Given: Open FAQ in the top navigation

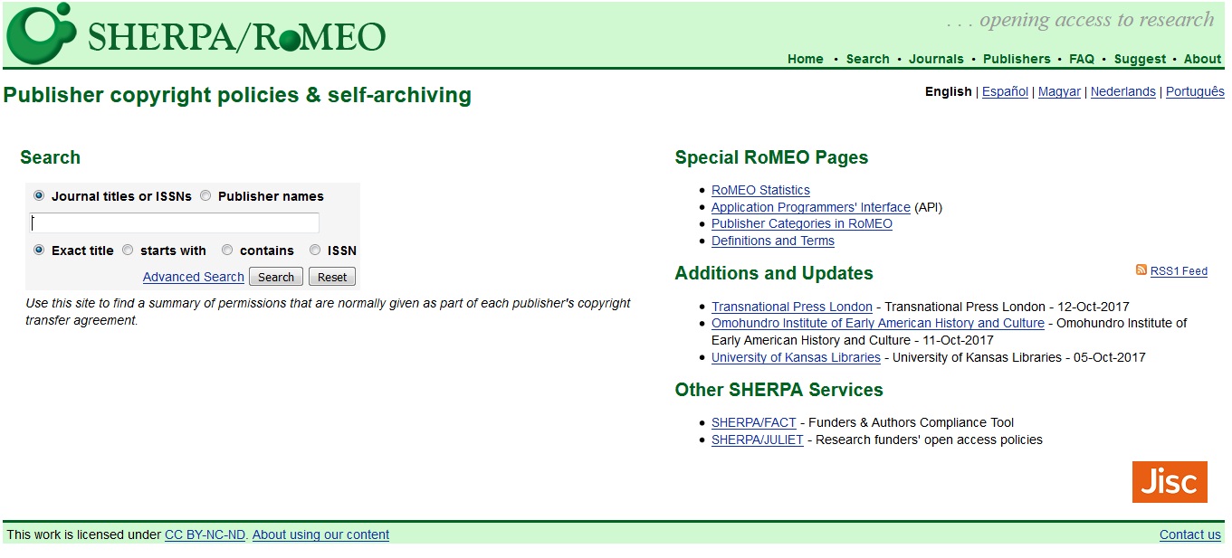Looking at the screenshot, I should (1082, 59).
